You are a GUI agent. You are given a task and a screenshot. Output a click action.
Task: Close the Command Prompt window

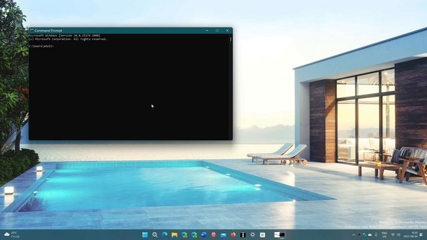point(228,31)
